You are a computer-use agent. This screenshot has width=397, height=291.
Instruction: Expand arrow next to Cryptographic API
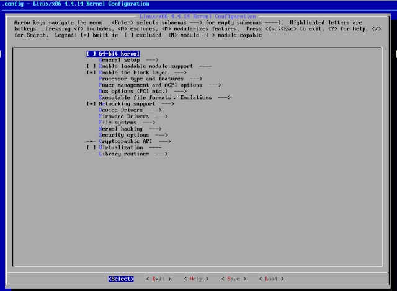coord(164,141)
